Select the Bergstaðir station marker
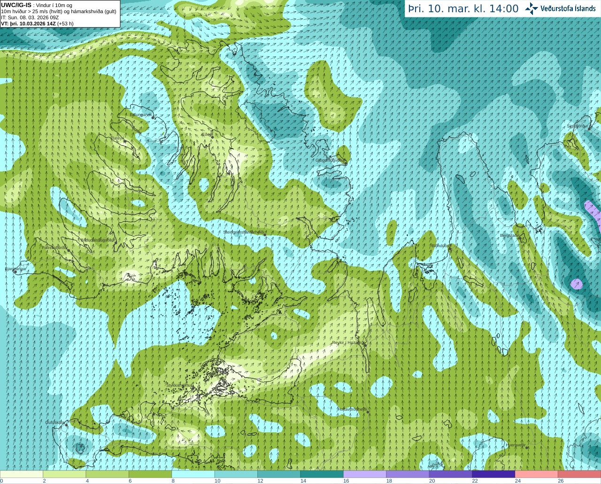 tap(519, 238)
